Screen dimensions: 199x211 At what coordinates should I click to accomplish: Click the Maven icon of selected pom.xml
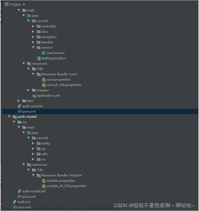click(19, 111)
